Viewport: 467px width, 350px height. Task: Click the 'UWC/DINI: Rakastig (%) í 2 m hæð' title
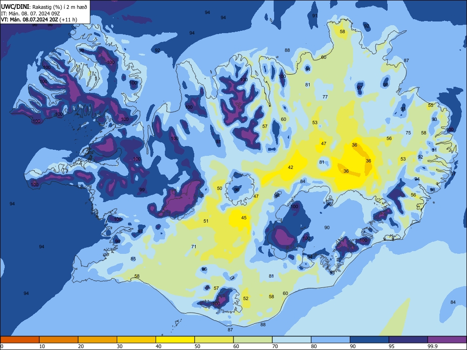pos(44,7)
